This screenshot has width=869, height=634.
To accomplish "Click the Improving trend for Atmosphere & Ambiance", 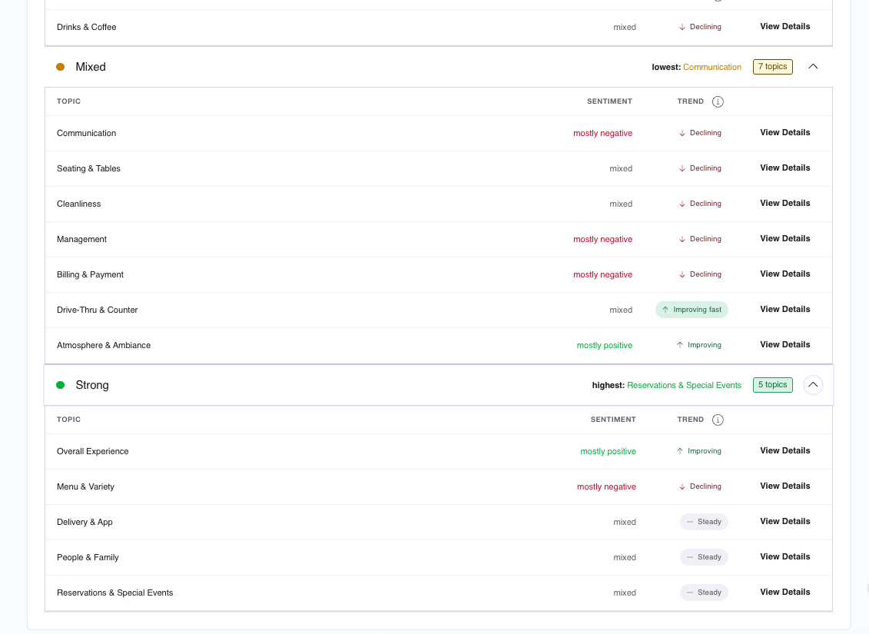I will point(699,345).
